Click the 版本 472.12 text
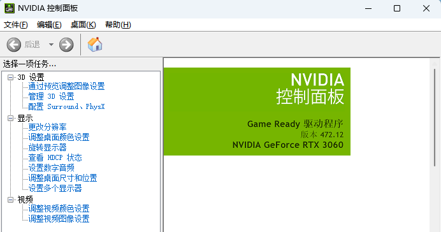The width and height of the screenshot is (441, 232). click(x=322, y=134)
